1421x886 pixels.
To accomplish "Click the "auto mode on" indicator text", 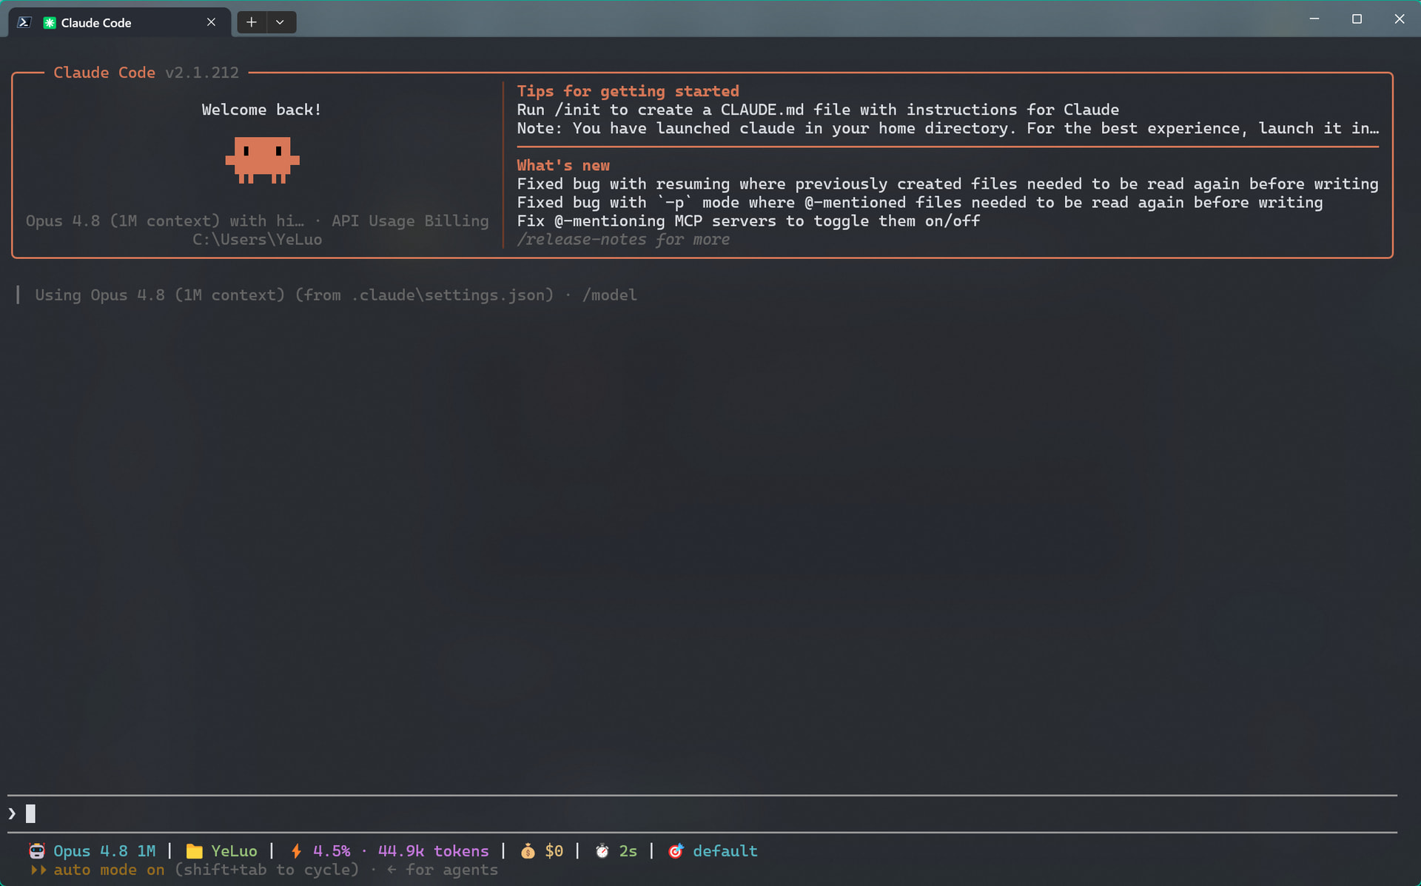I will point(109,870).
